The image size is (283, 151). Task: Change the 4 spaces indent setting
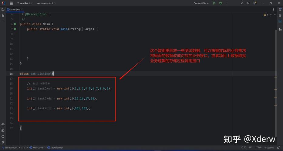pyautogui.click(x=269, y=148)
